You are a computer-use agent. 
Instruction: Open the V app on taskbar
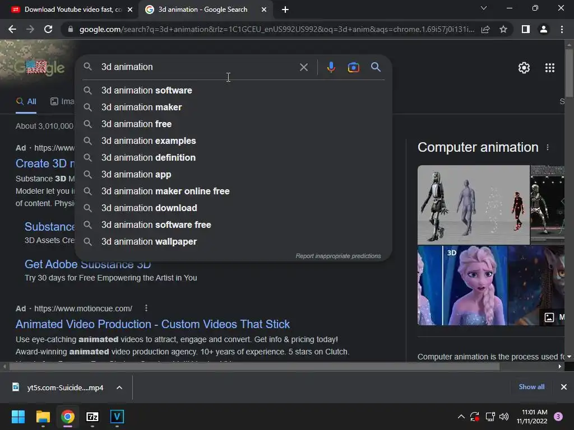coord(117,417)
